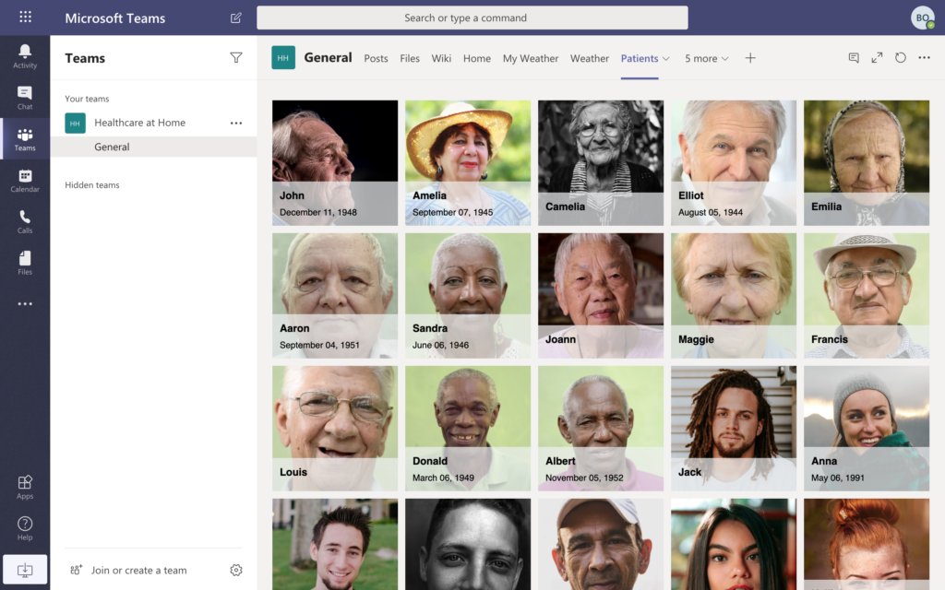Open John's patient card
Screen dimensions: 945x590
click(x=335, y=162)
